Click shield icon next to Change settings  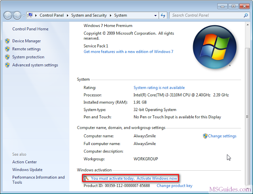tap(205, 136)
